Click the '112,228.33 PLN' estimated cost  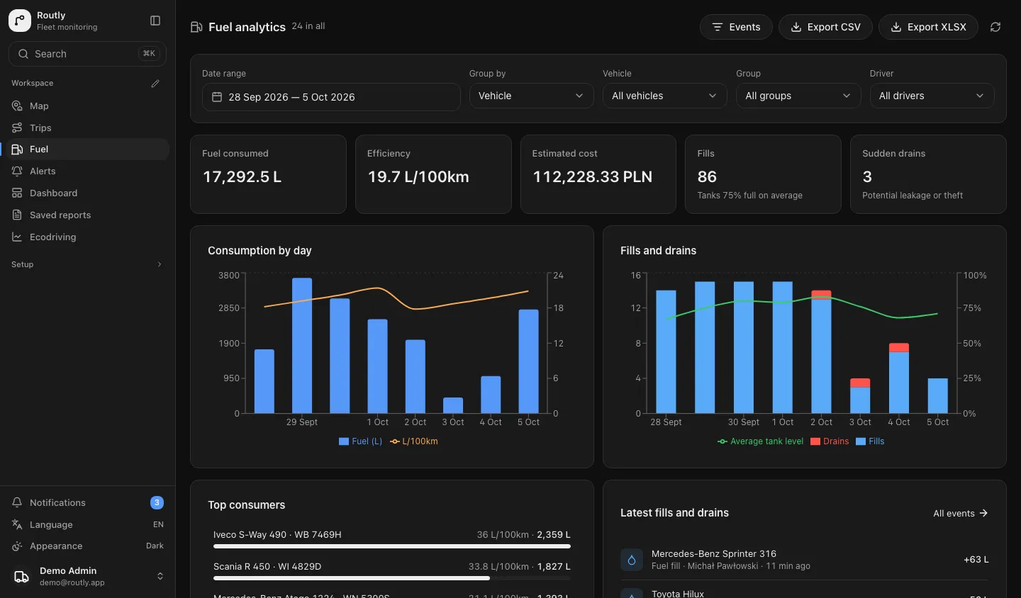593,176
